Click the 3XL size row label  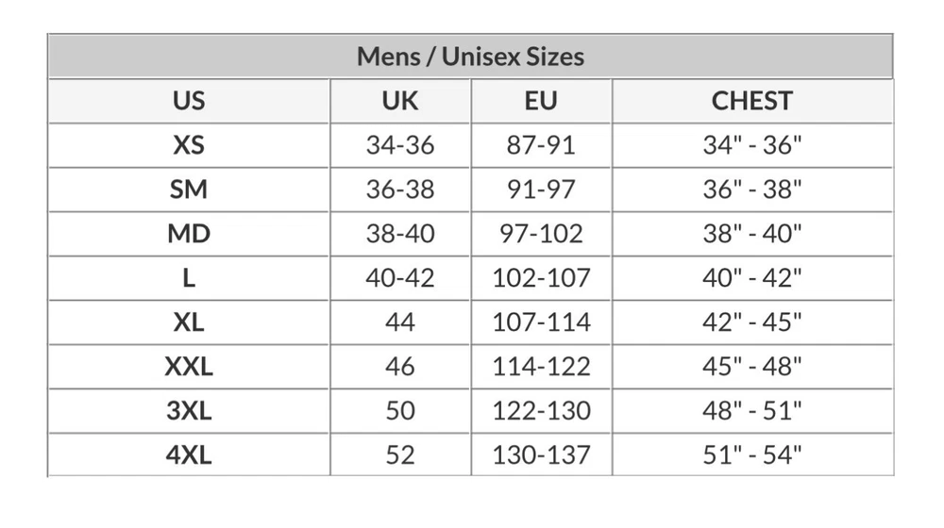click(189, 411)
